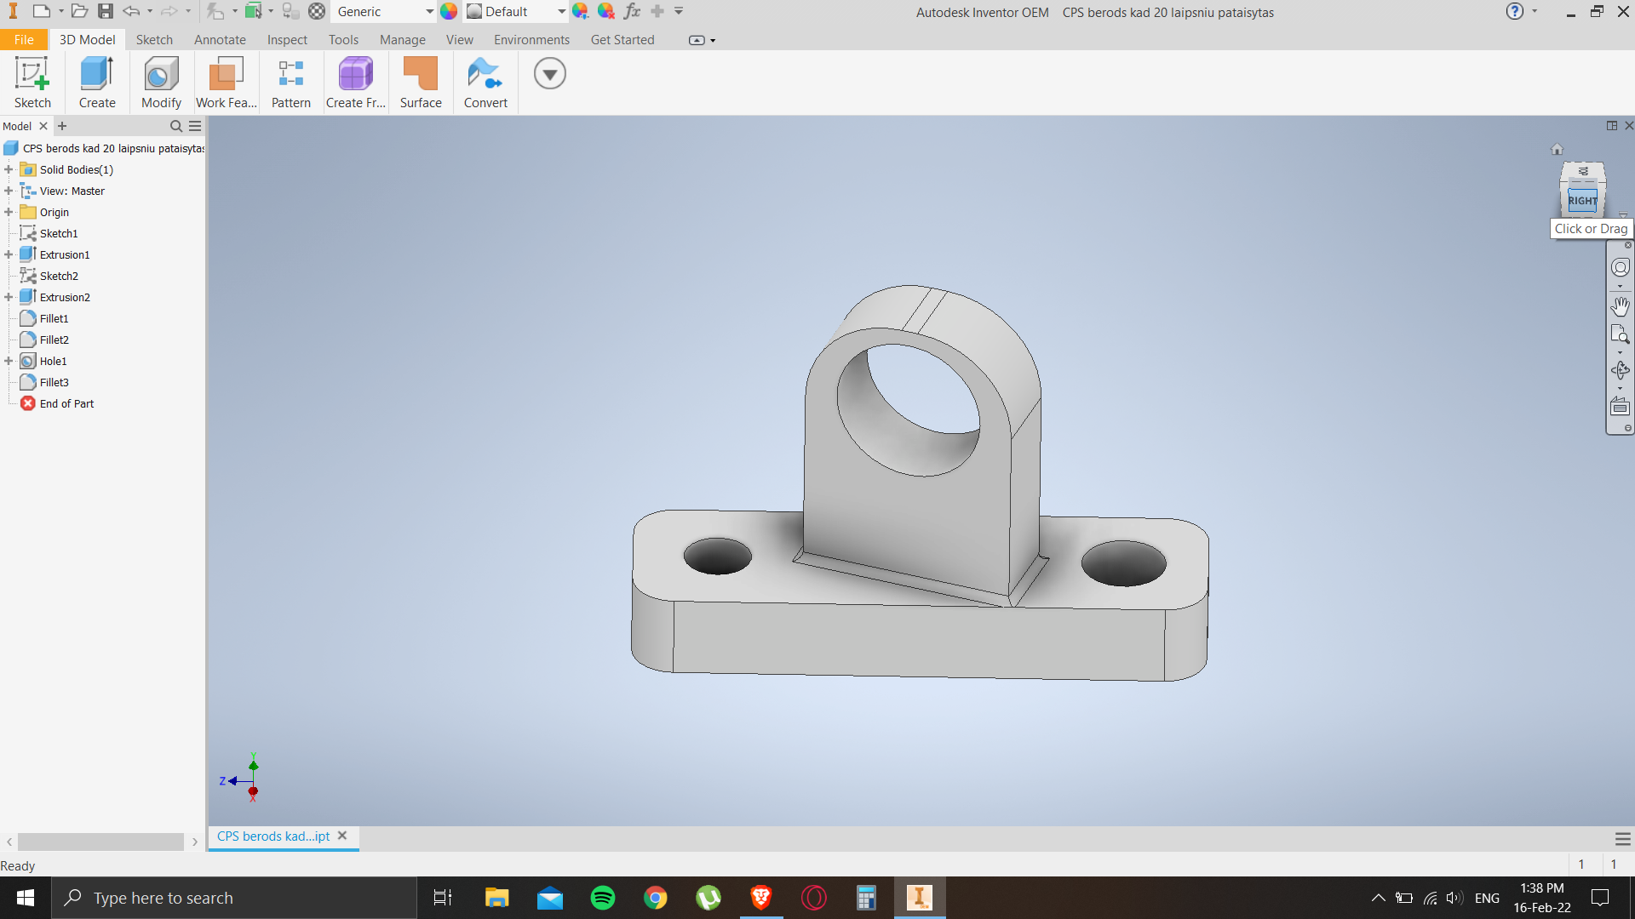Select the Pan hand tool in navigation bar
Screen dimensions: 1635x919
[1620, 306]
